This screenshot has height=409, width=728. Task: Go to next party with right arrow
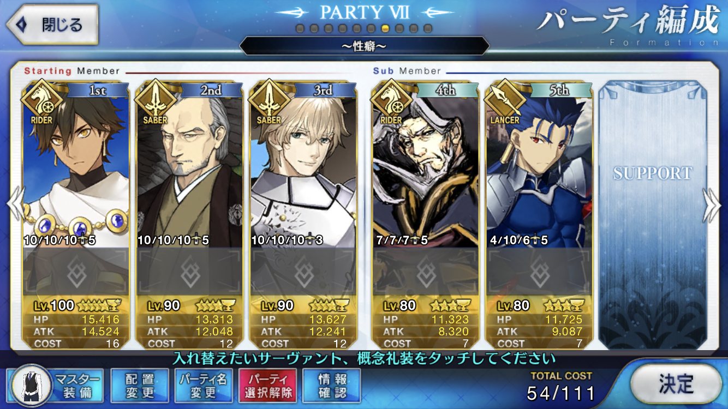(712, 203)
